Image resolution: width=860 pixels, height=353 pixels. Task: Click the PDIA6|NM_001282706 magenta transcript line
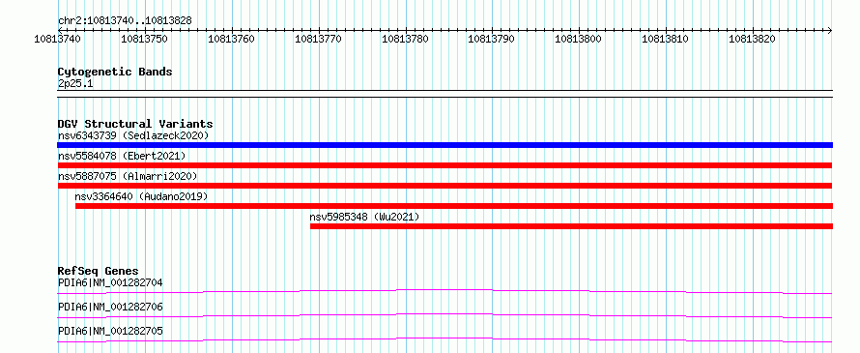[444, 315]
